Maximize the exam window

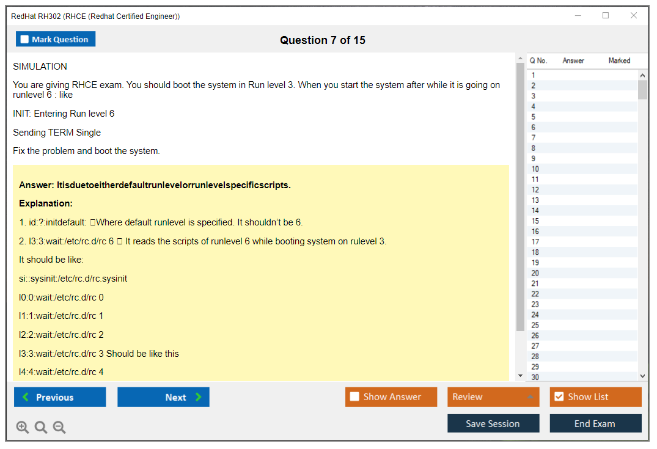(x=606, y=16)
